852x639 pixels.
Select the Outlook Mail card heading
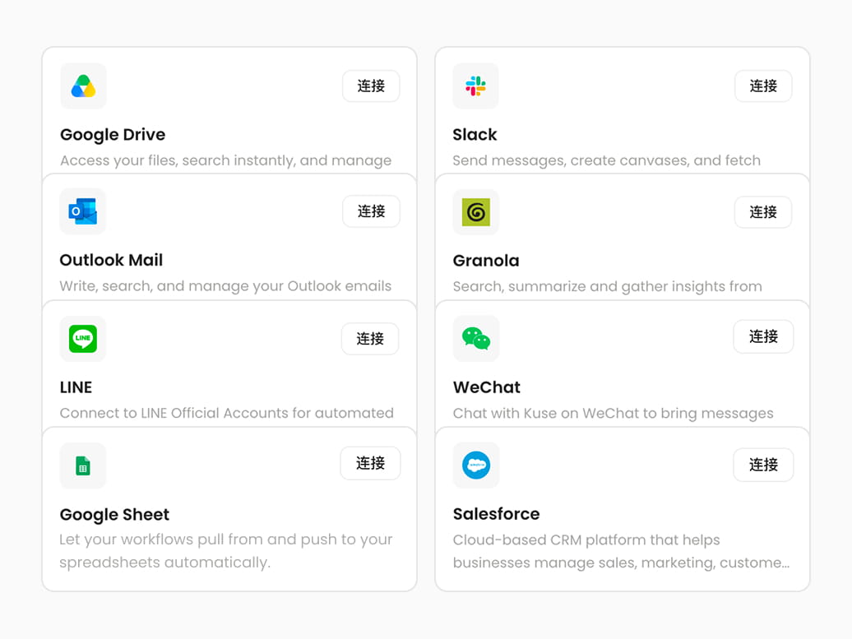click(x=111, y=260)
